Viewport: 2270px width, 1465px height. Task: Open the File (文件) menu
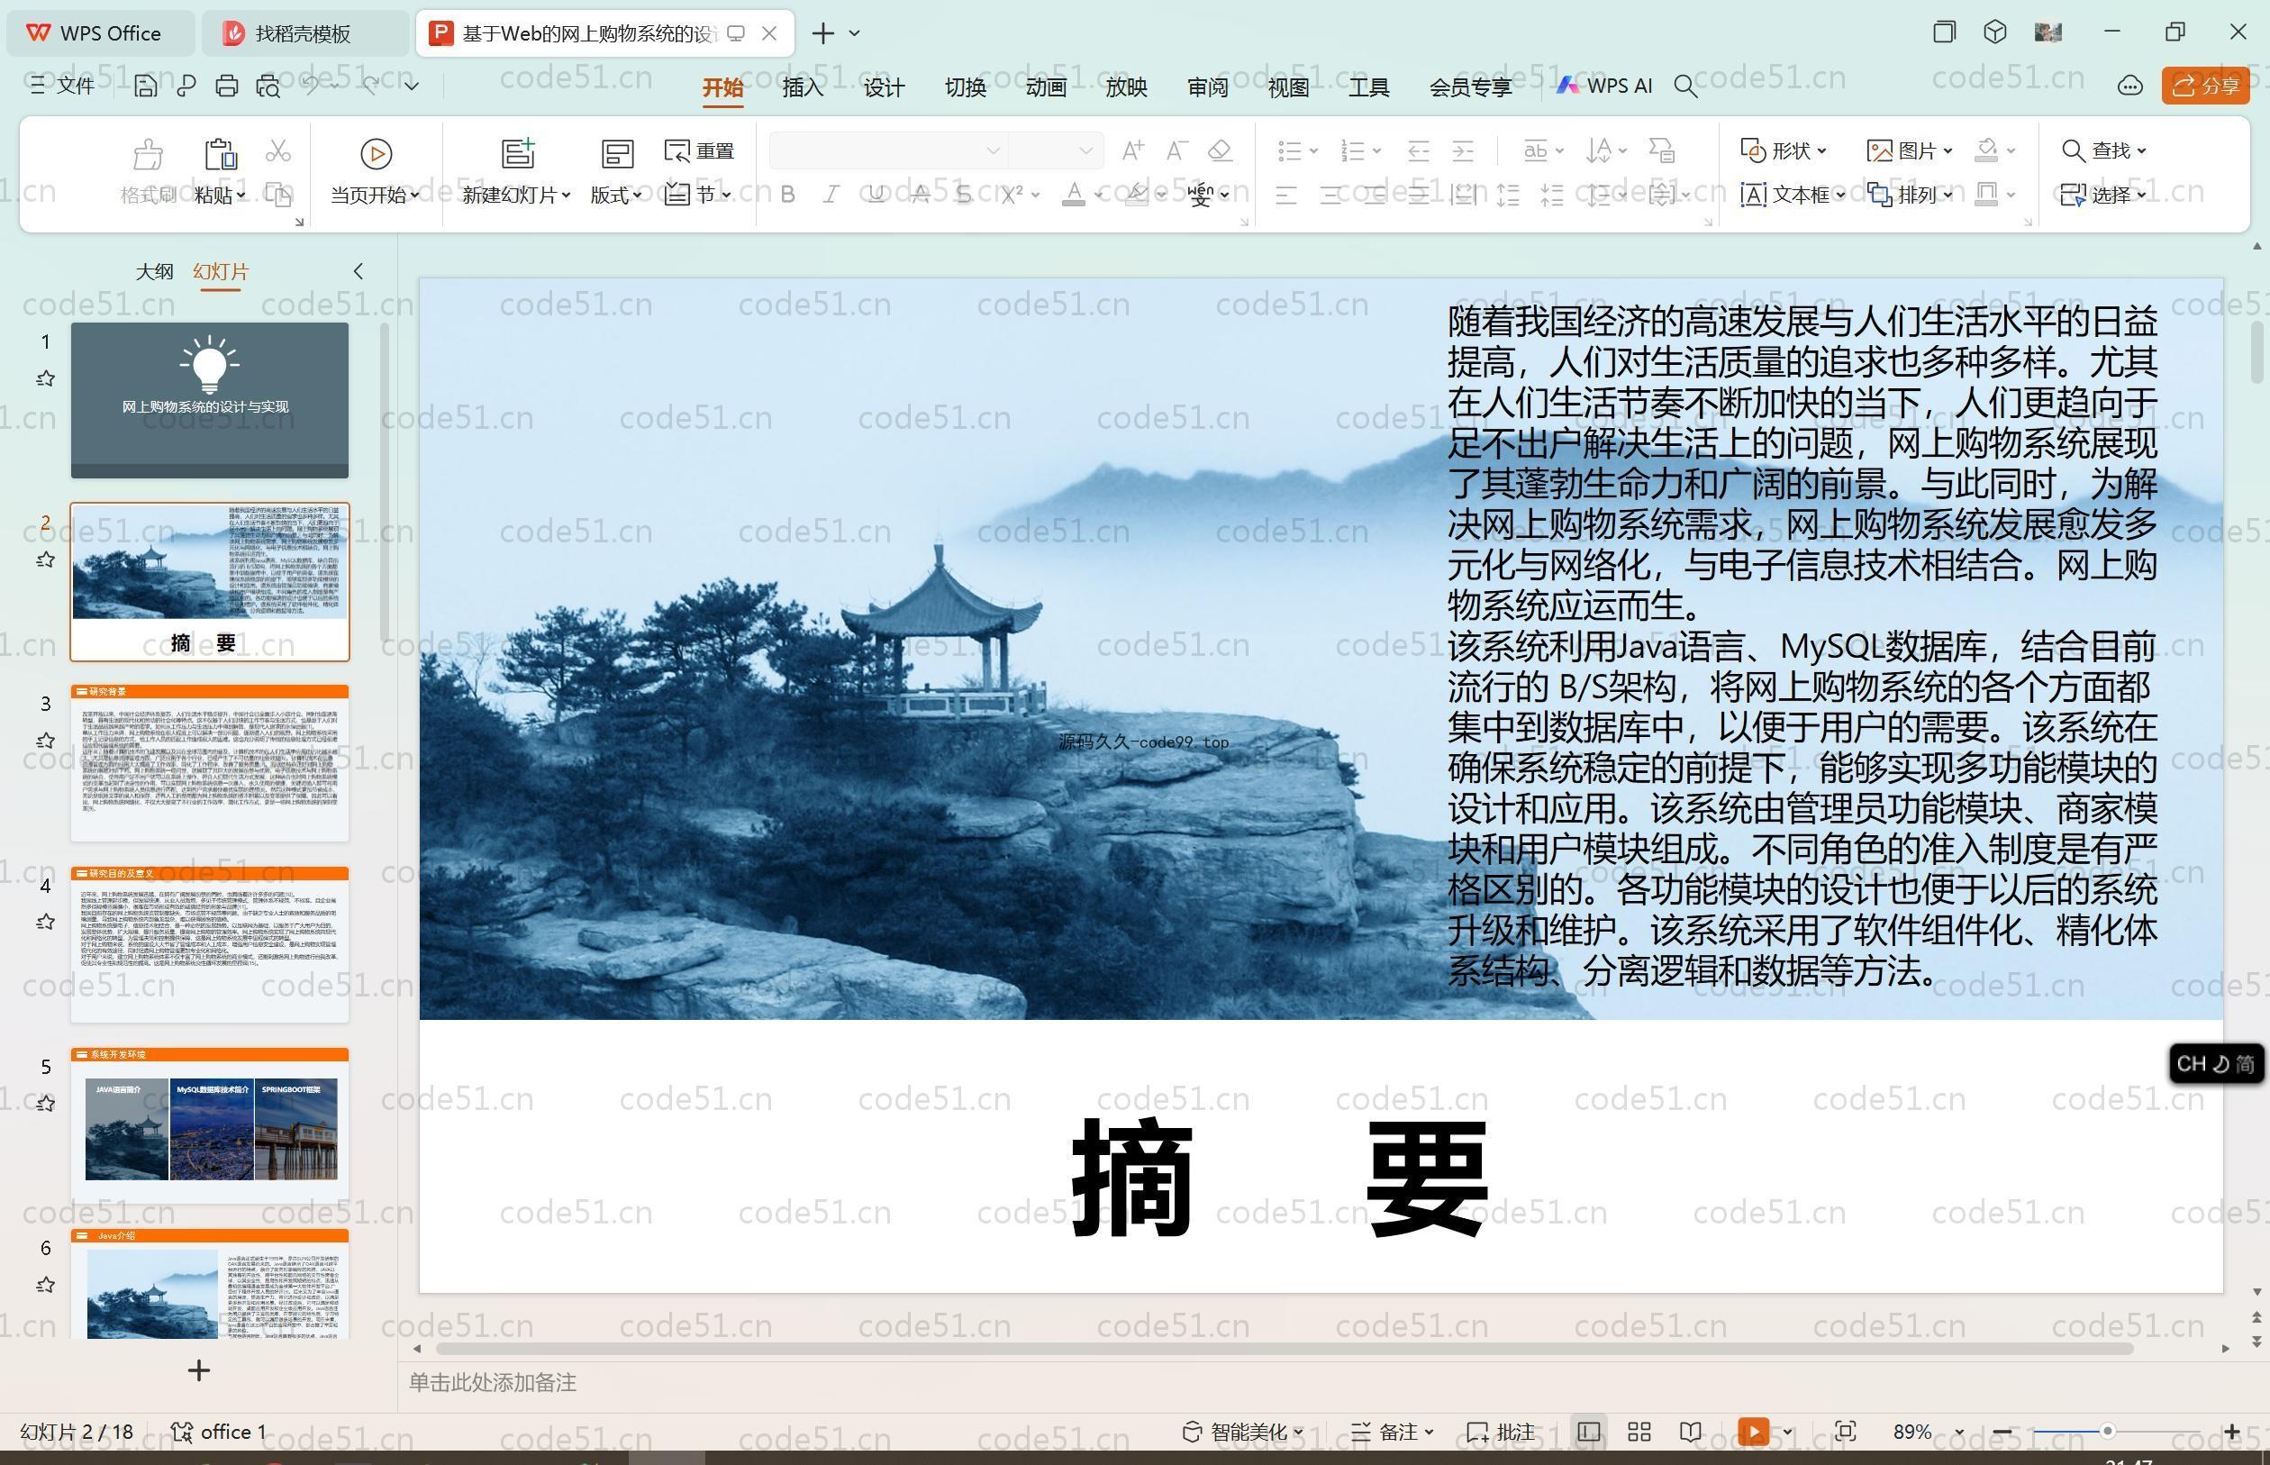coord(62,86)
